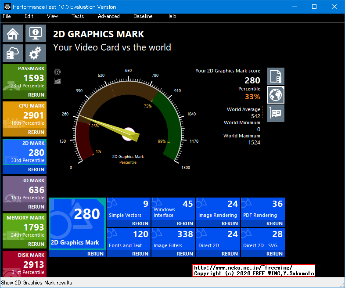Open the Tests menu
Image resolution: width=345 pixels, height=288 pixels.
click(x=78, y=16)
